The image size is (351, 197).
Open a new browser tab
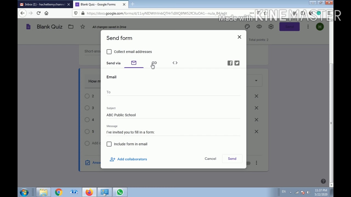pyautogui.click(x=132, y=4)
